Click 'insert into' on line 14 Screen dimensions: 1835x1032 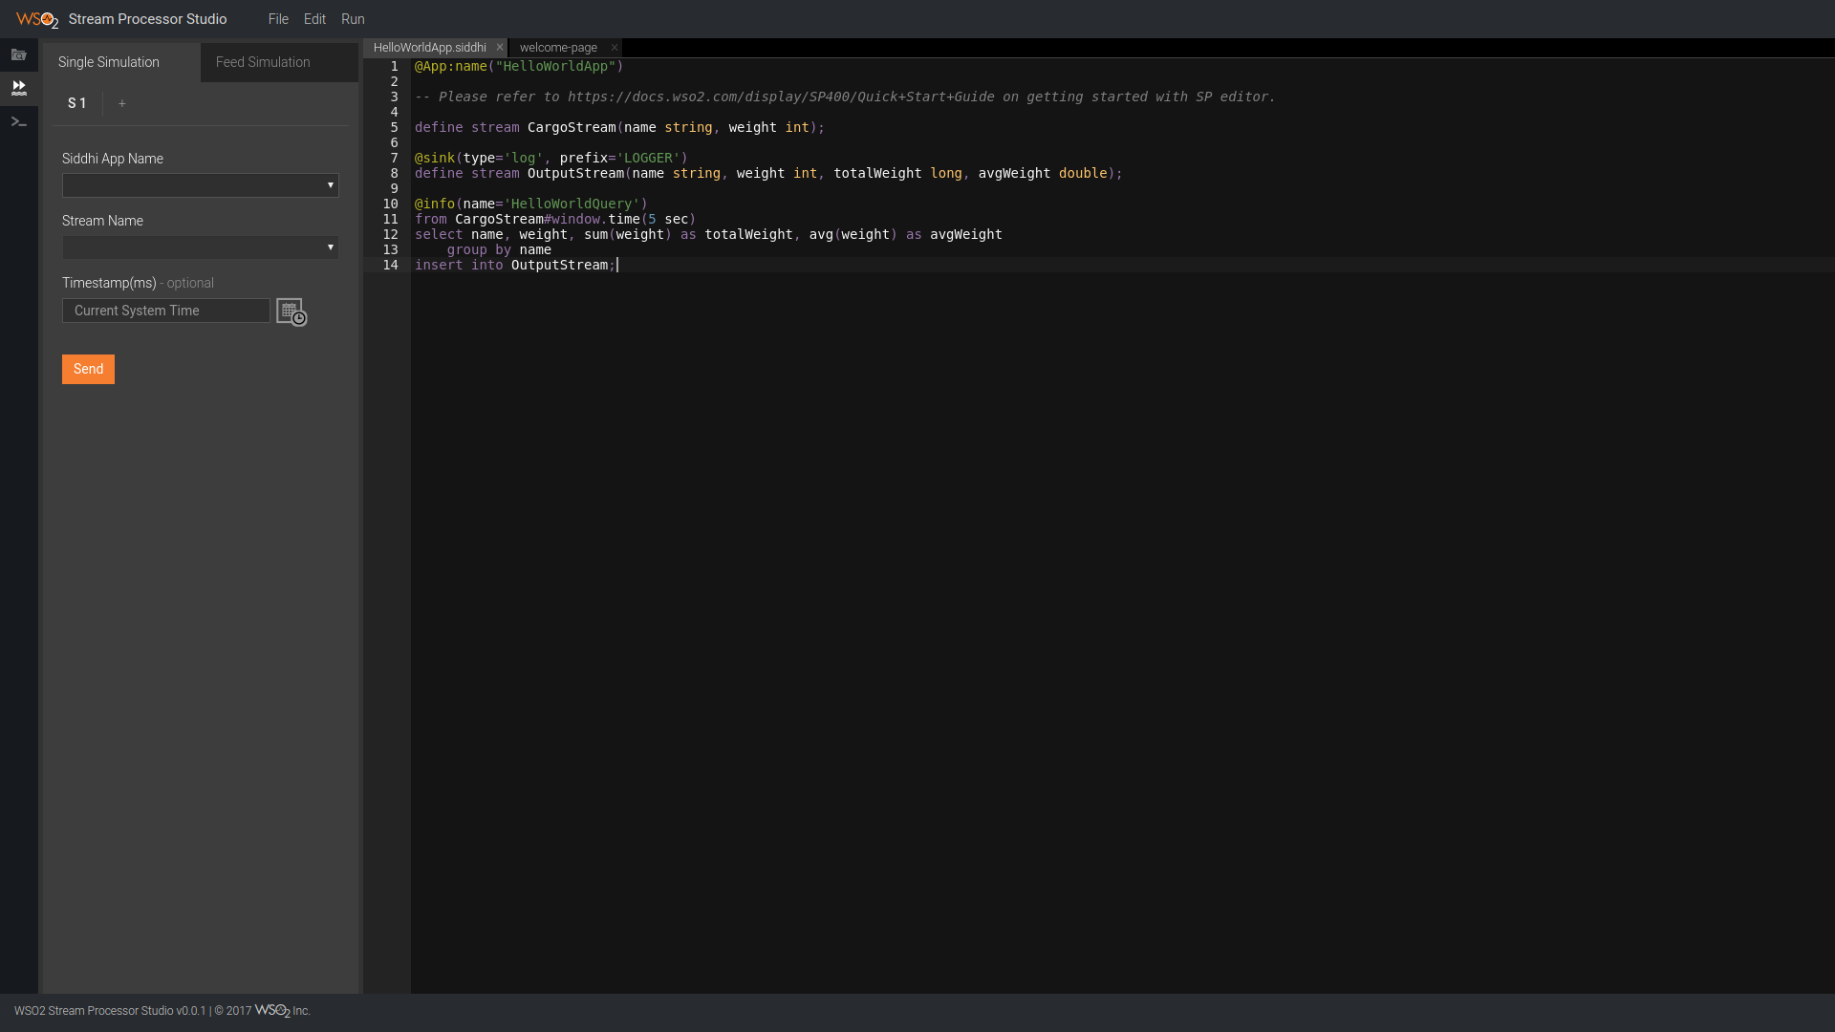(x=459, y=265)
